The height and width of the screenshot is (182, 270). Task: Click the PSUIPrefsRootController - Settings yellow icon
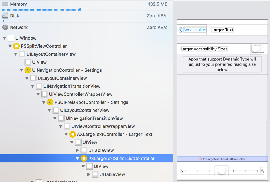[50, 102]
